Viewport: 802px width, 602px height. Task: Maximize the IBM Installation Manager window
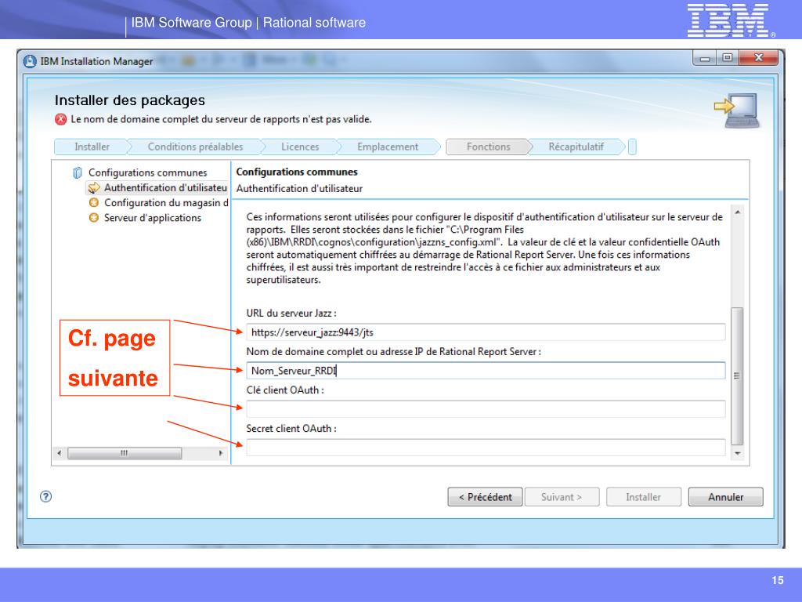tap(727, 58)
